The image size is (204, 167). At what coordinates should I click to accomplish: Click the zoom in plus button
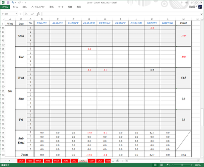click(192, 165)
